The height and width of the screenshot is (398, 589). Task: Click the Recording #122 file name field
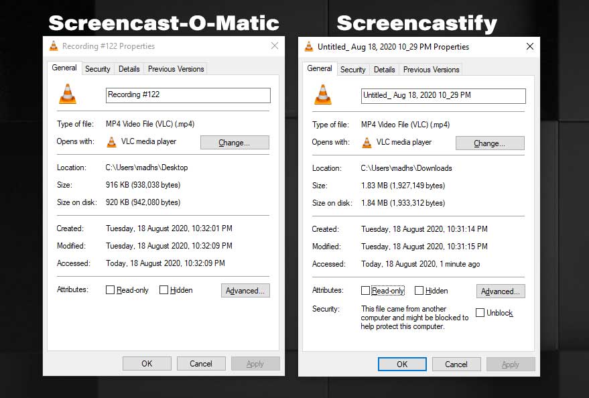pos(188,95)
